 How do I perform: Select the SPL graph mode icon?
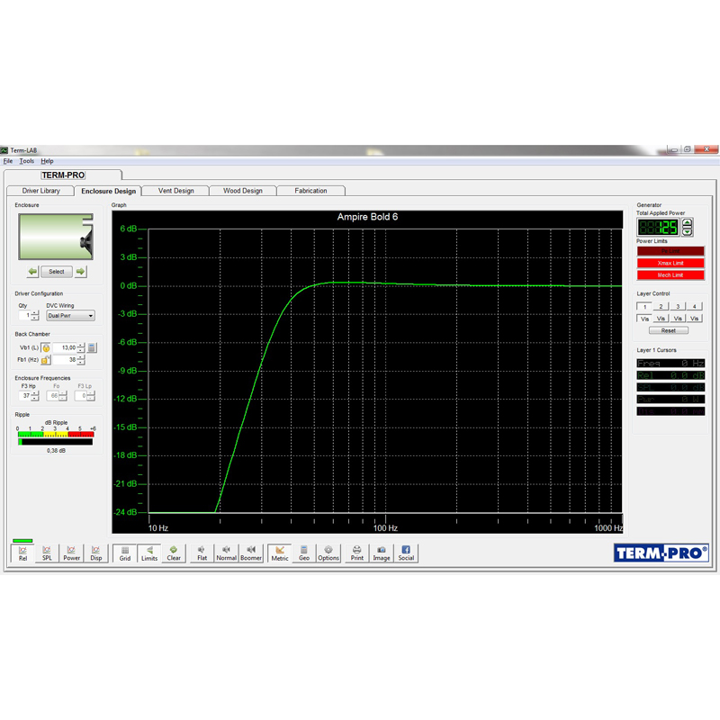(x=47, y=552)
